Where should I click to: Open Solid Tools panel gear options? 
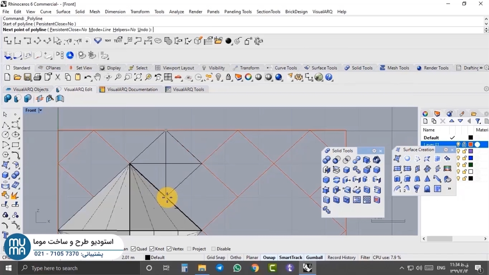(374, 151)
